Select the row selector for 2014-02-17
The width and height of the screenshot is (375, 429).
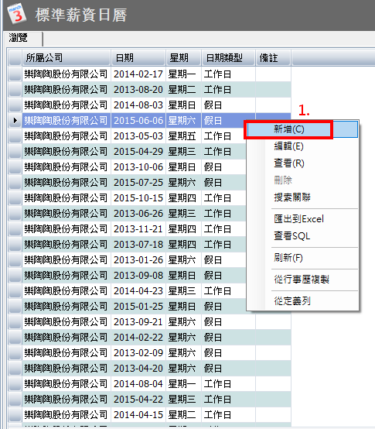click(15, 74)
